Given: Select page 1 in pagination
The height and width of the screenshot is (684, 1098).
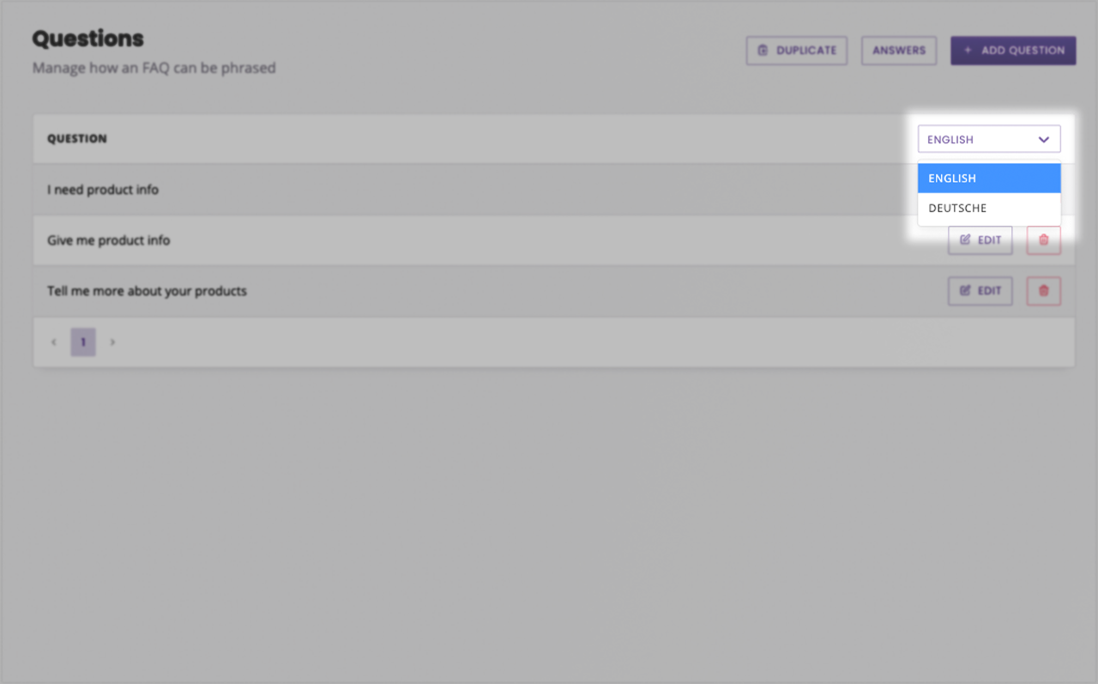Looking at the screenshot, I should click(x=83, y=342).
